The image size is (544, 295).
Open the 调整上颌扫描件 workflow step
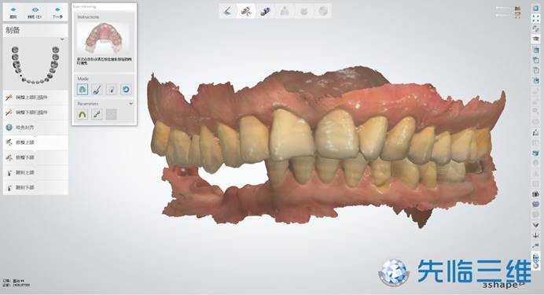(35, 98)
